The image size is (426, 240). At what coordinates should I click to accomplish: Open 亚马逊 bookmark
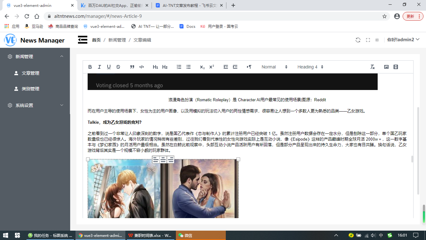point(34,26)
